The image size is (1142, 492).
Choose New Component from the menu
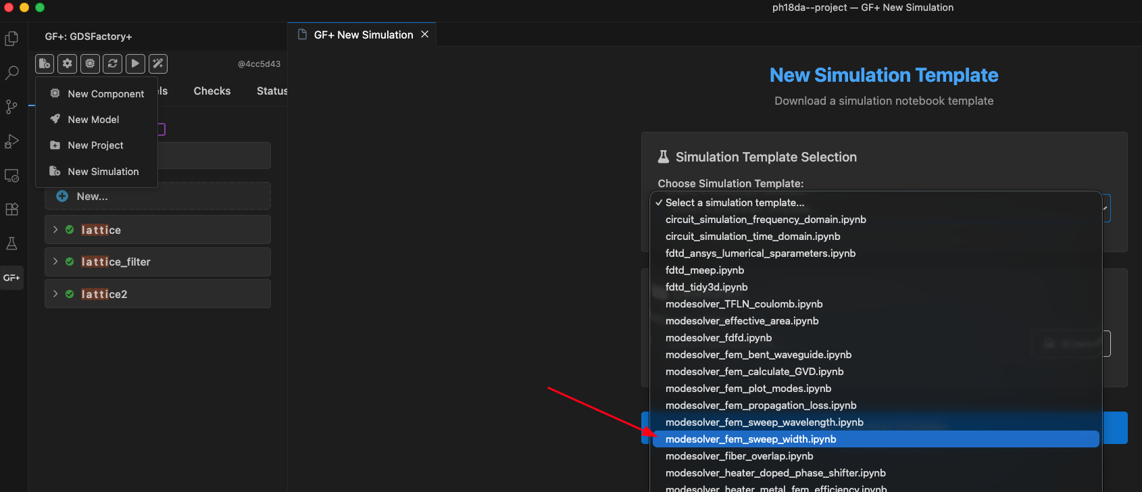click(97, 93)
